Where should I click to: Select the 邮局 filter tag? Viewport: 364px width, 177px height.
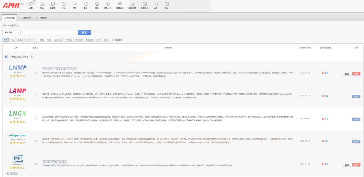(99, 40)
